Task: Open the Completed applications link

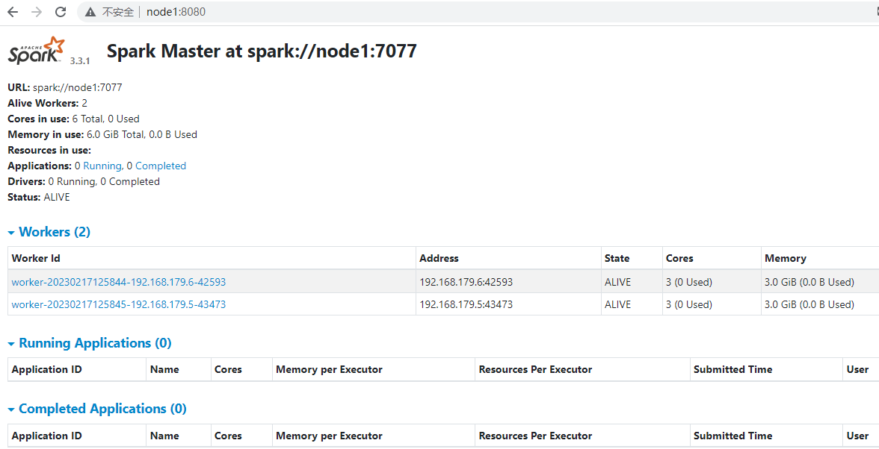Action: (160, 166)
